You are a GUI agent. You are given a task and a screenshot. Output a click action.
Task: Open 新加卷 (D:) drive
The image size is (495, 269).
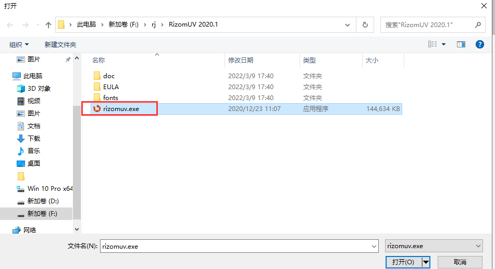coord(43,201)
